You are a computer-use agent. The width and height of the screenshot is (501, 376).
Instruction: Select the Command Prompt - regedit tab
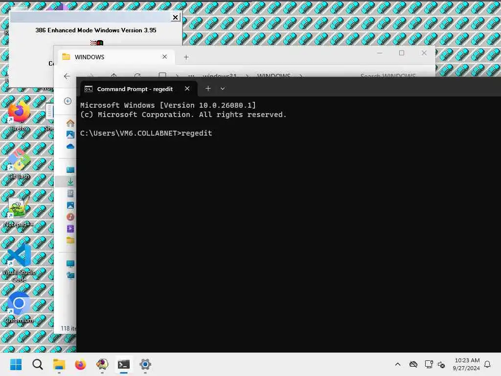click(x=135, y=89)
